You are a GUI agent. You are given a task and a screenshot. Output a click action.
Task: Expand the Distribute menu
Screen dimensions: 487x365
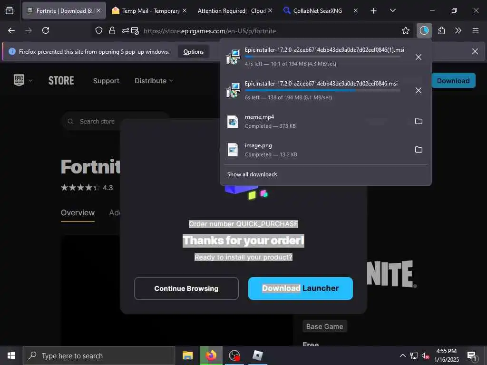(x=154, y=81)
